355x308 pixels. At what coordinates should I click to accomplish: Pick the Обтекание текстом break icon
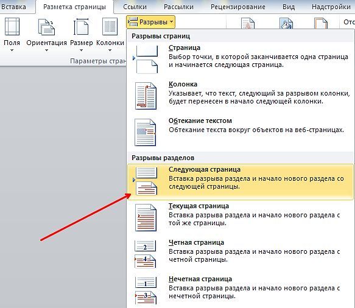click(x=146, y=132)
